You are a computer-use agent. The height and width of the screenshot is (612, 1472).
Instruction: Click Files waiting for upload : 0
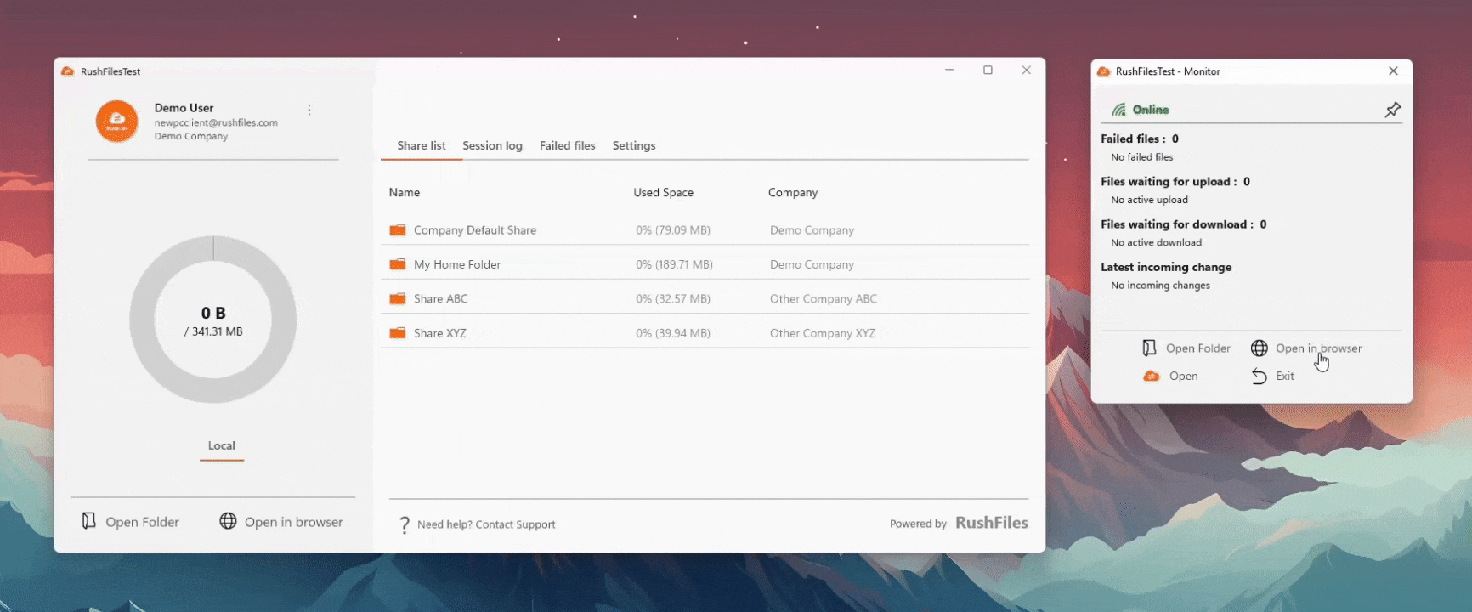click(x=1175, y=182)
